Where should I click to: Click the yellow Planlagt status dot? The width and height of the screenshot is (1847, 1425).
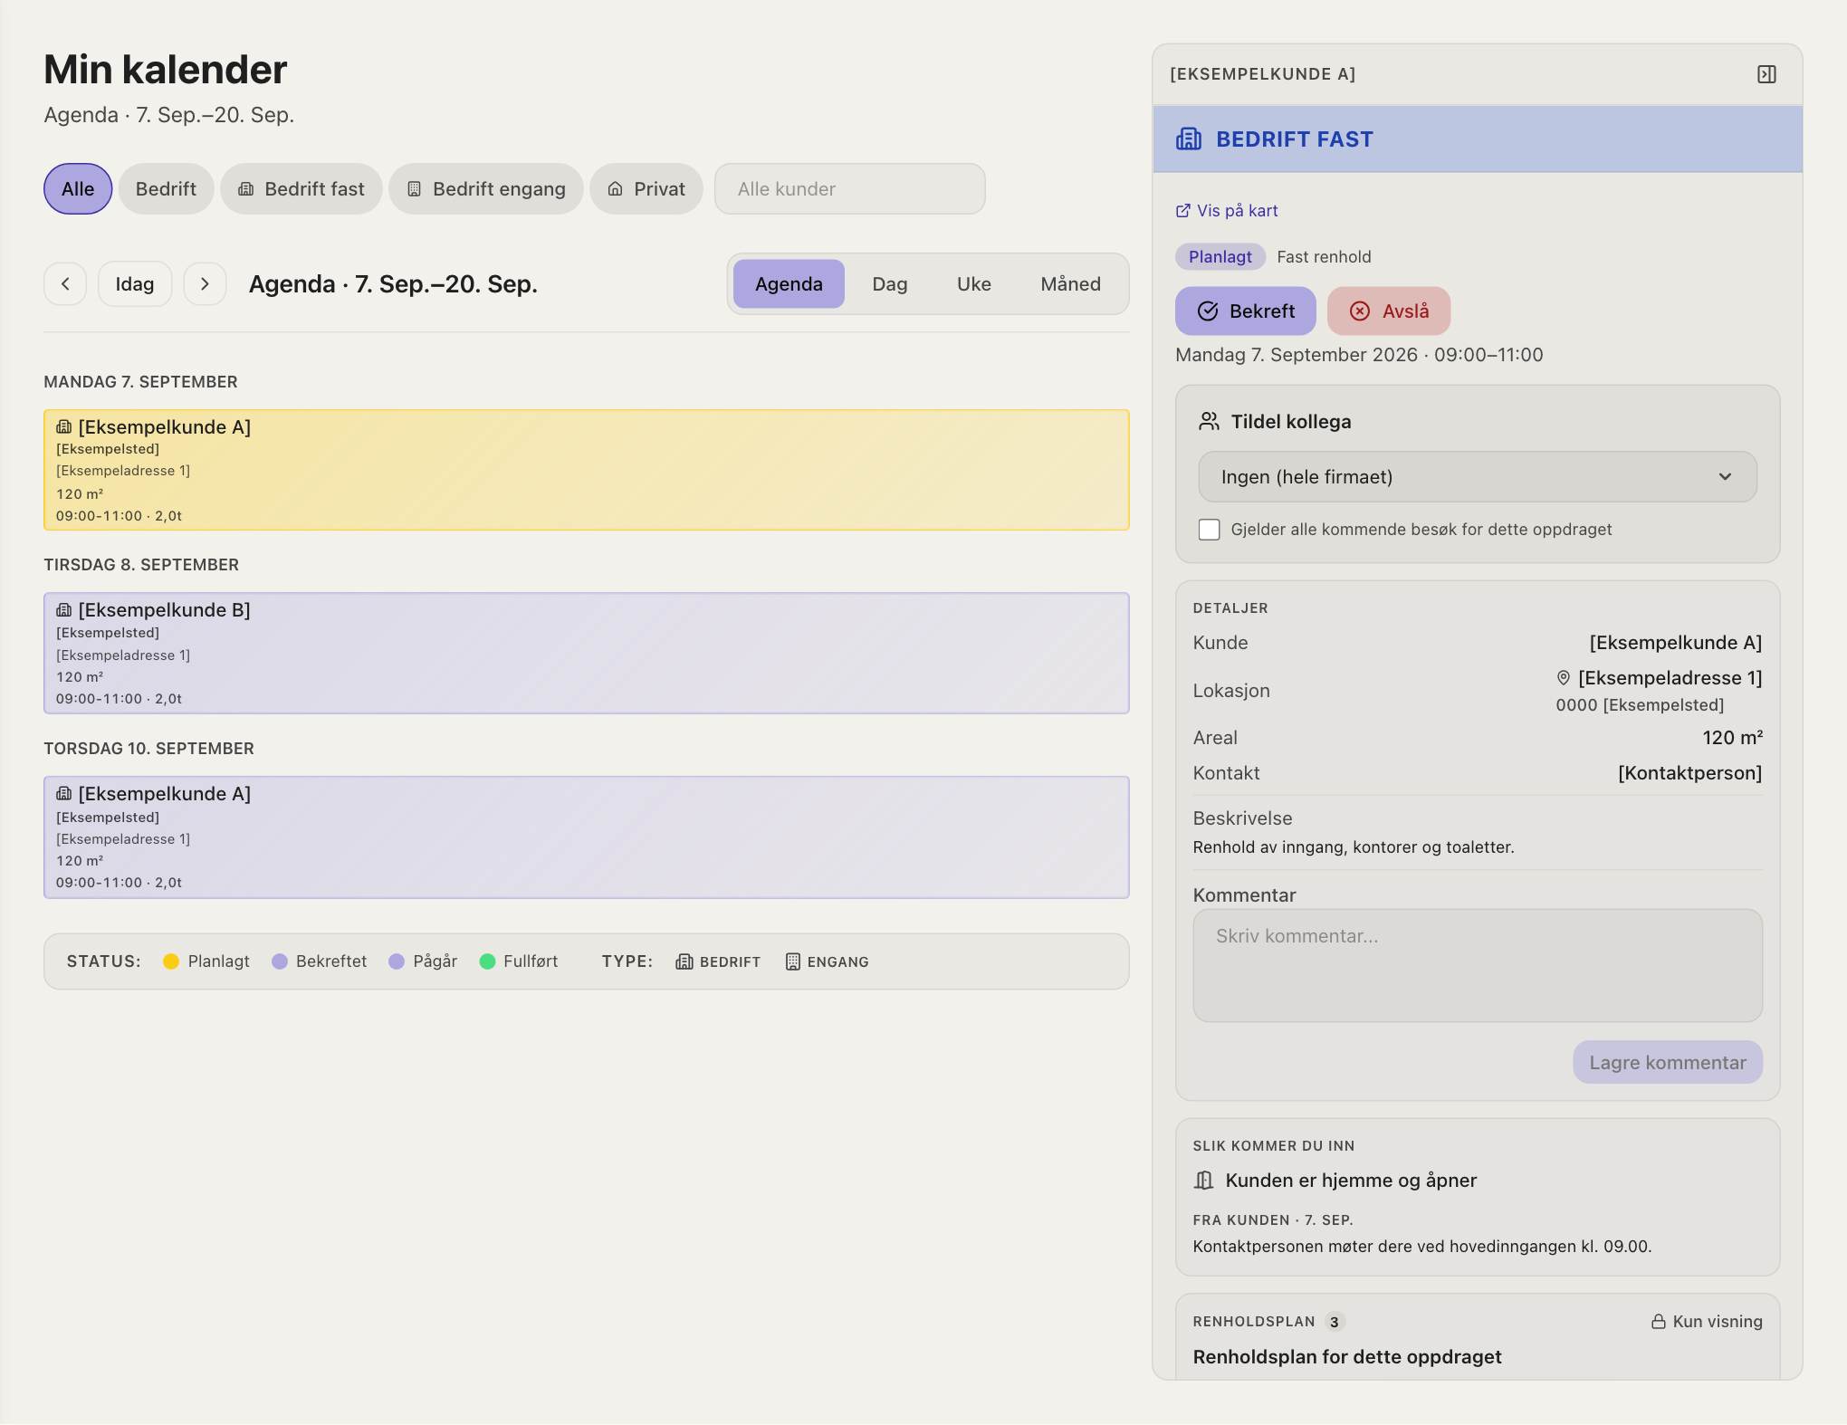(x=171, y=961)
